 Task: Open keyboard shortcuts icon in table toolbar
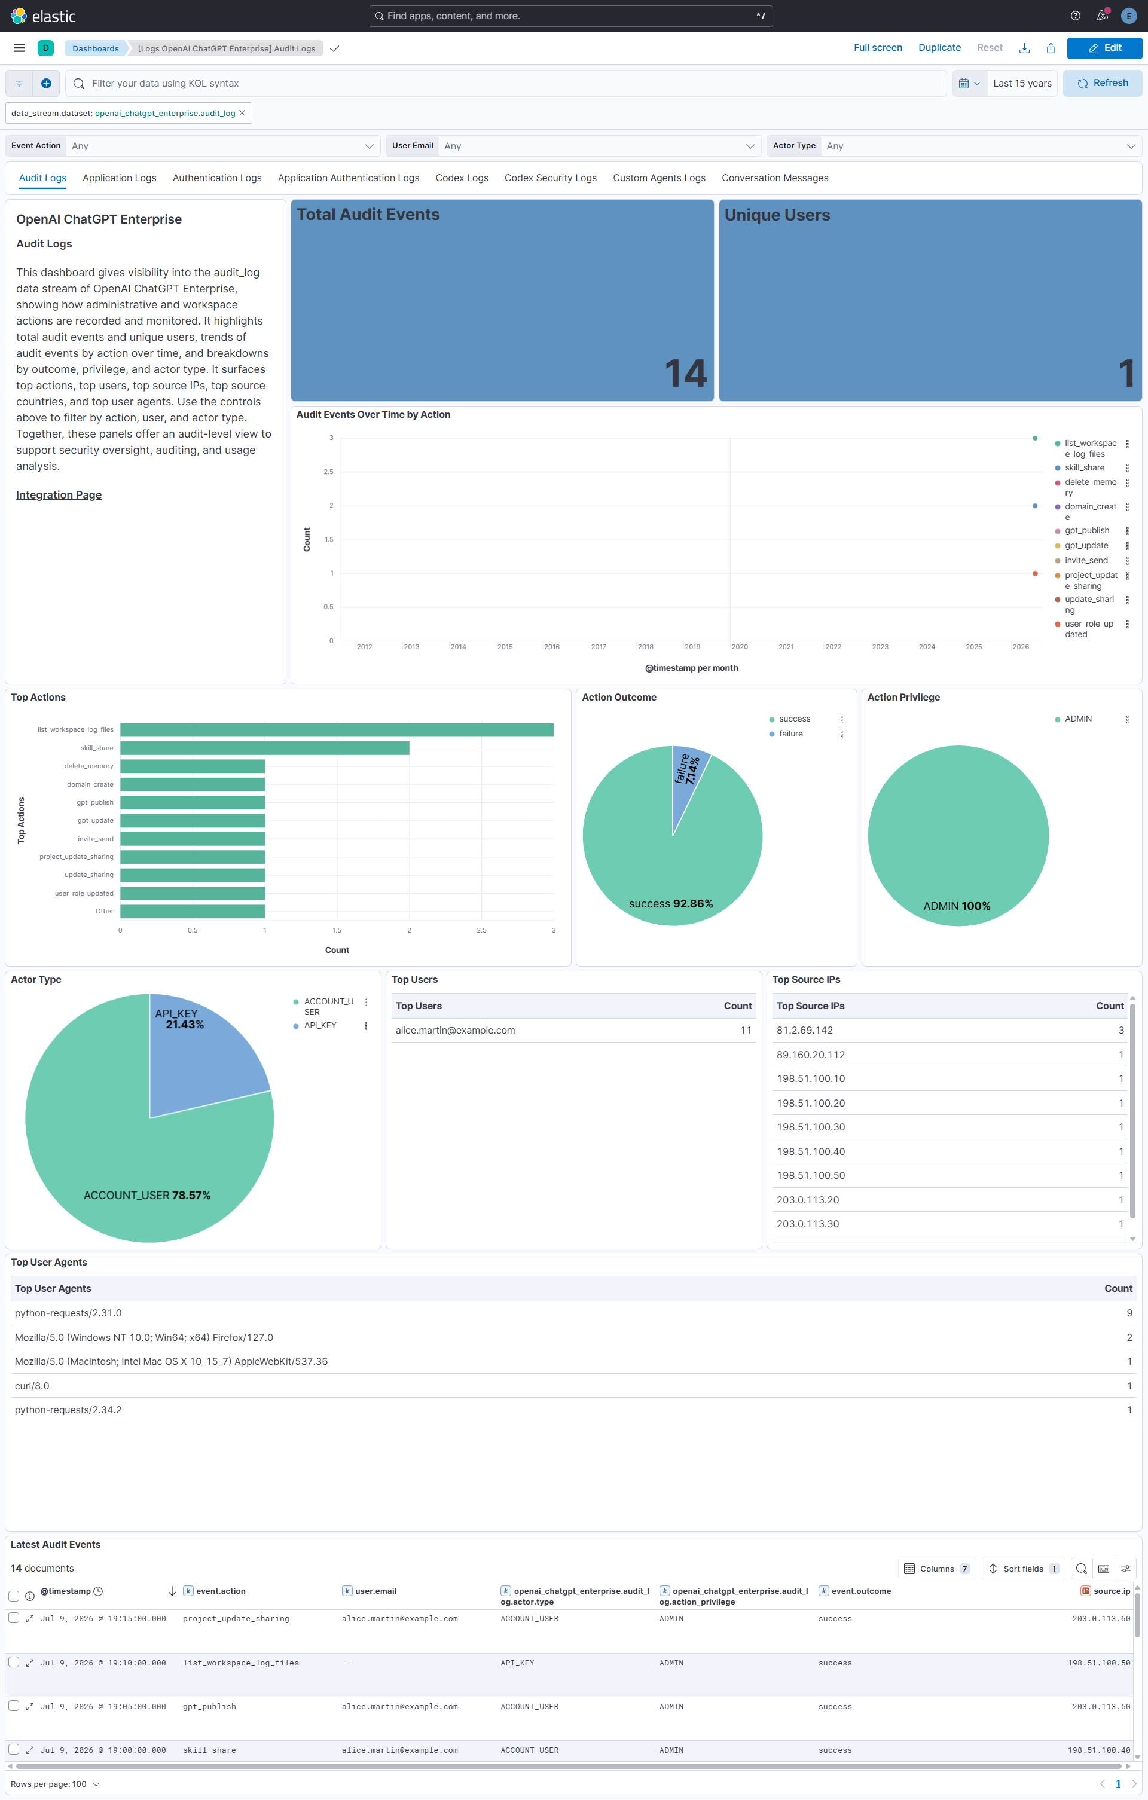coord(1104,1569)
